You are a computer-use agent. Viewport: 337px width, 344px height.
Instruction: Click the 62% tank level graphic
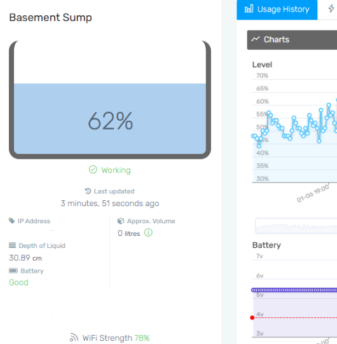(x=110, y=99)
